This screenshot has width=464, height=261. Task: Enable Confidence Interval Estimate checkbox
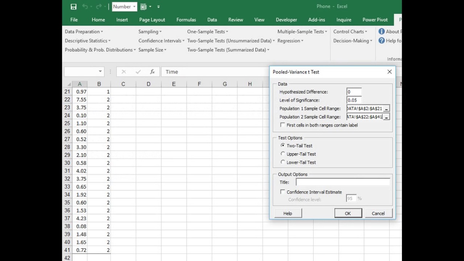coord(283,192)
